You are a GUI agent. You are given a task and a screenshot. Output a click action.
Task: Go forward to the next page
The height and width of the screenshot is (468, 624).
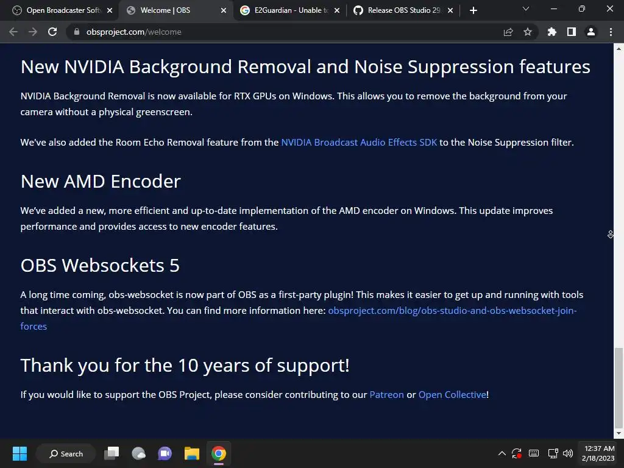33,32
